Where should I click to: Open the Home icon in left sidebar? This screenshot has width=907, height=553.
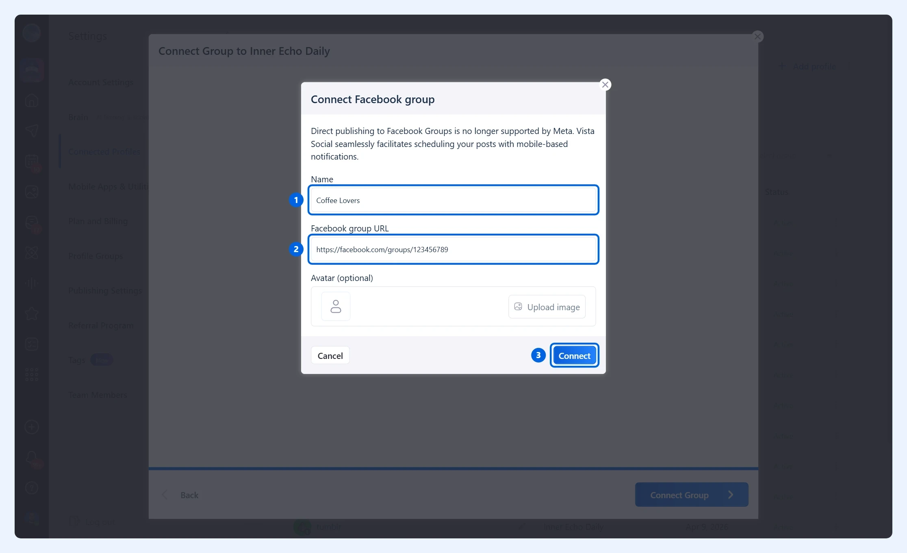(x=32, y=100)
